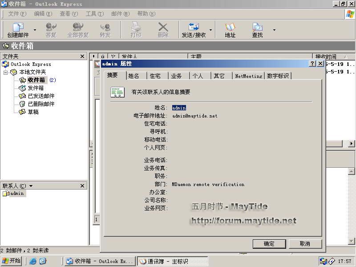
Task: Switch to the Name (姓名) tab
Action: [x=133, y=76]
